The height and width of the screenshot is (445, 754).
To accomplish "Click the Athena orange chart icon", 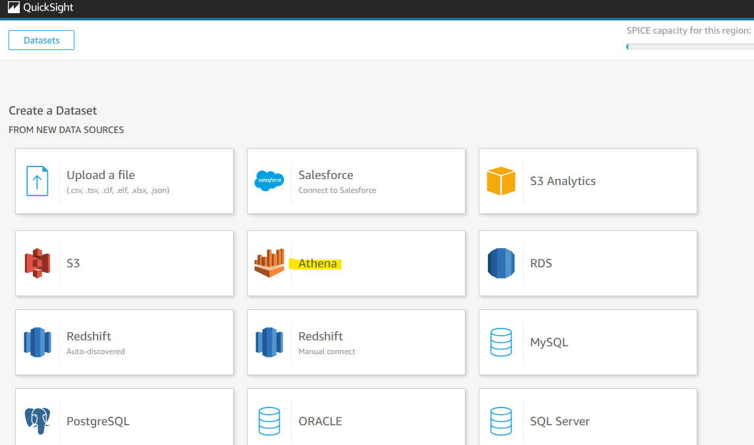I will tap(269, 263).
